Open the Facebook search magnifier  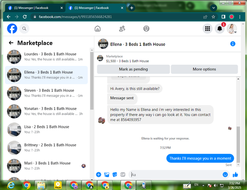coord(24,29)
